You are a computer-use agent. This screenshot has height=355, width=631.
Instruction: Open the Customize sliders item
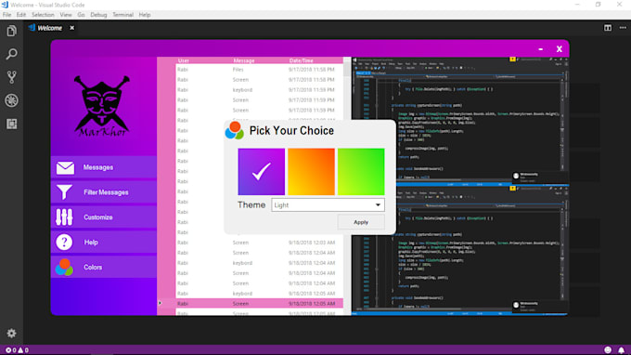click(x=104, y=217)
